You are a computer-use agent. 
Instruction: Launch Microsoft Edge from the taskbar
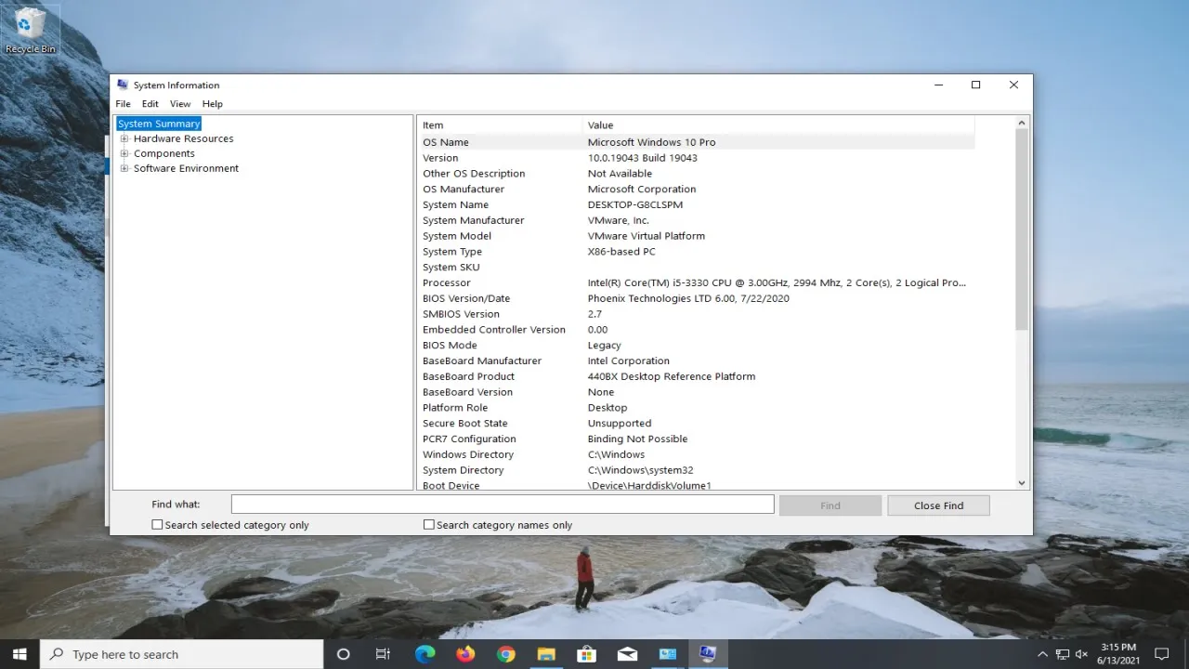425,654
